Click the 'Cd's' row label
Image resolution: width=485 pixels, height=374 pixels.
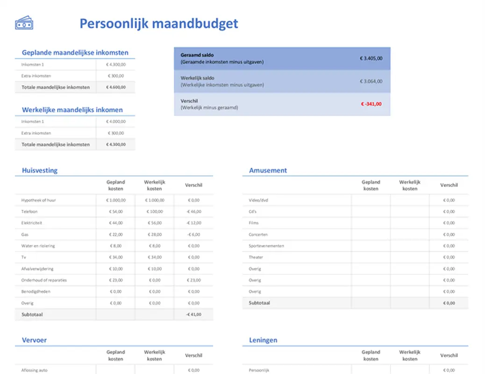(x=252, y=212)
